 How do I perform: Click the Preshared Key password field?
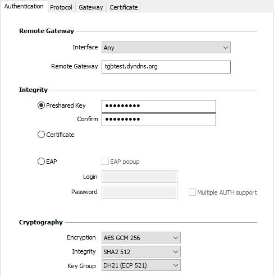pyautogui.click(x=159, y=106)
